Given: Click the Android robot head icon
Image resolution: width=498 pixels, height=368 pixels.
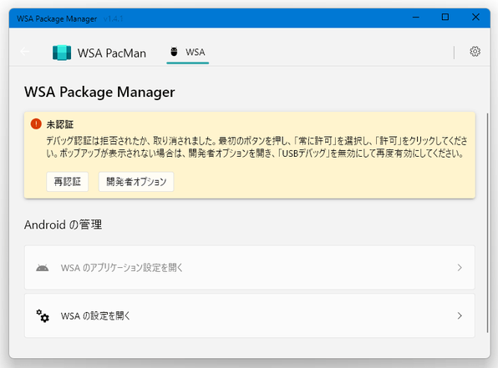Looking at the screenshot, I should click(x=43, y=268).
